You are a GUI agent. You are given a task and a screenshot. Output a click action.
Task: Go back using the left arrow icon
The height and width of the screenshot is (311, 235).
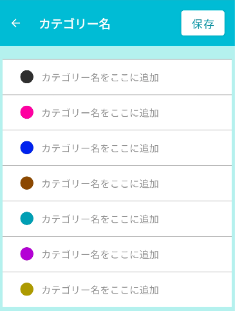click(x=15, y=23)
